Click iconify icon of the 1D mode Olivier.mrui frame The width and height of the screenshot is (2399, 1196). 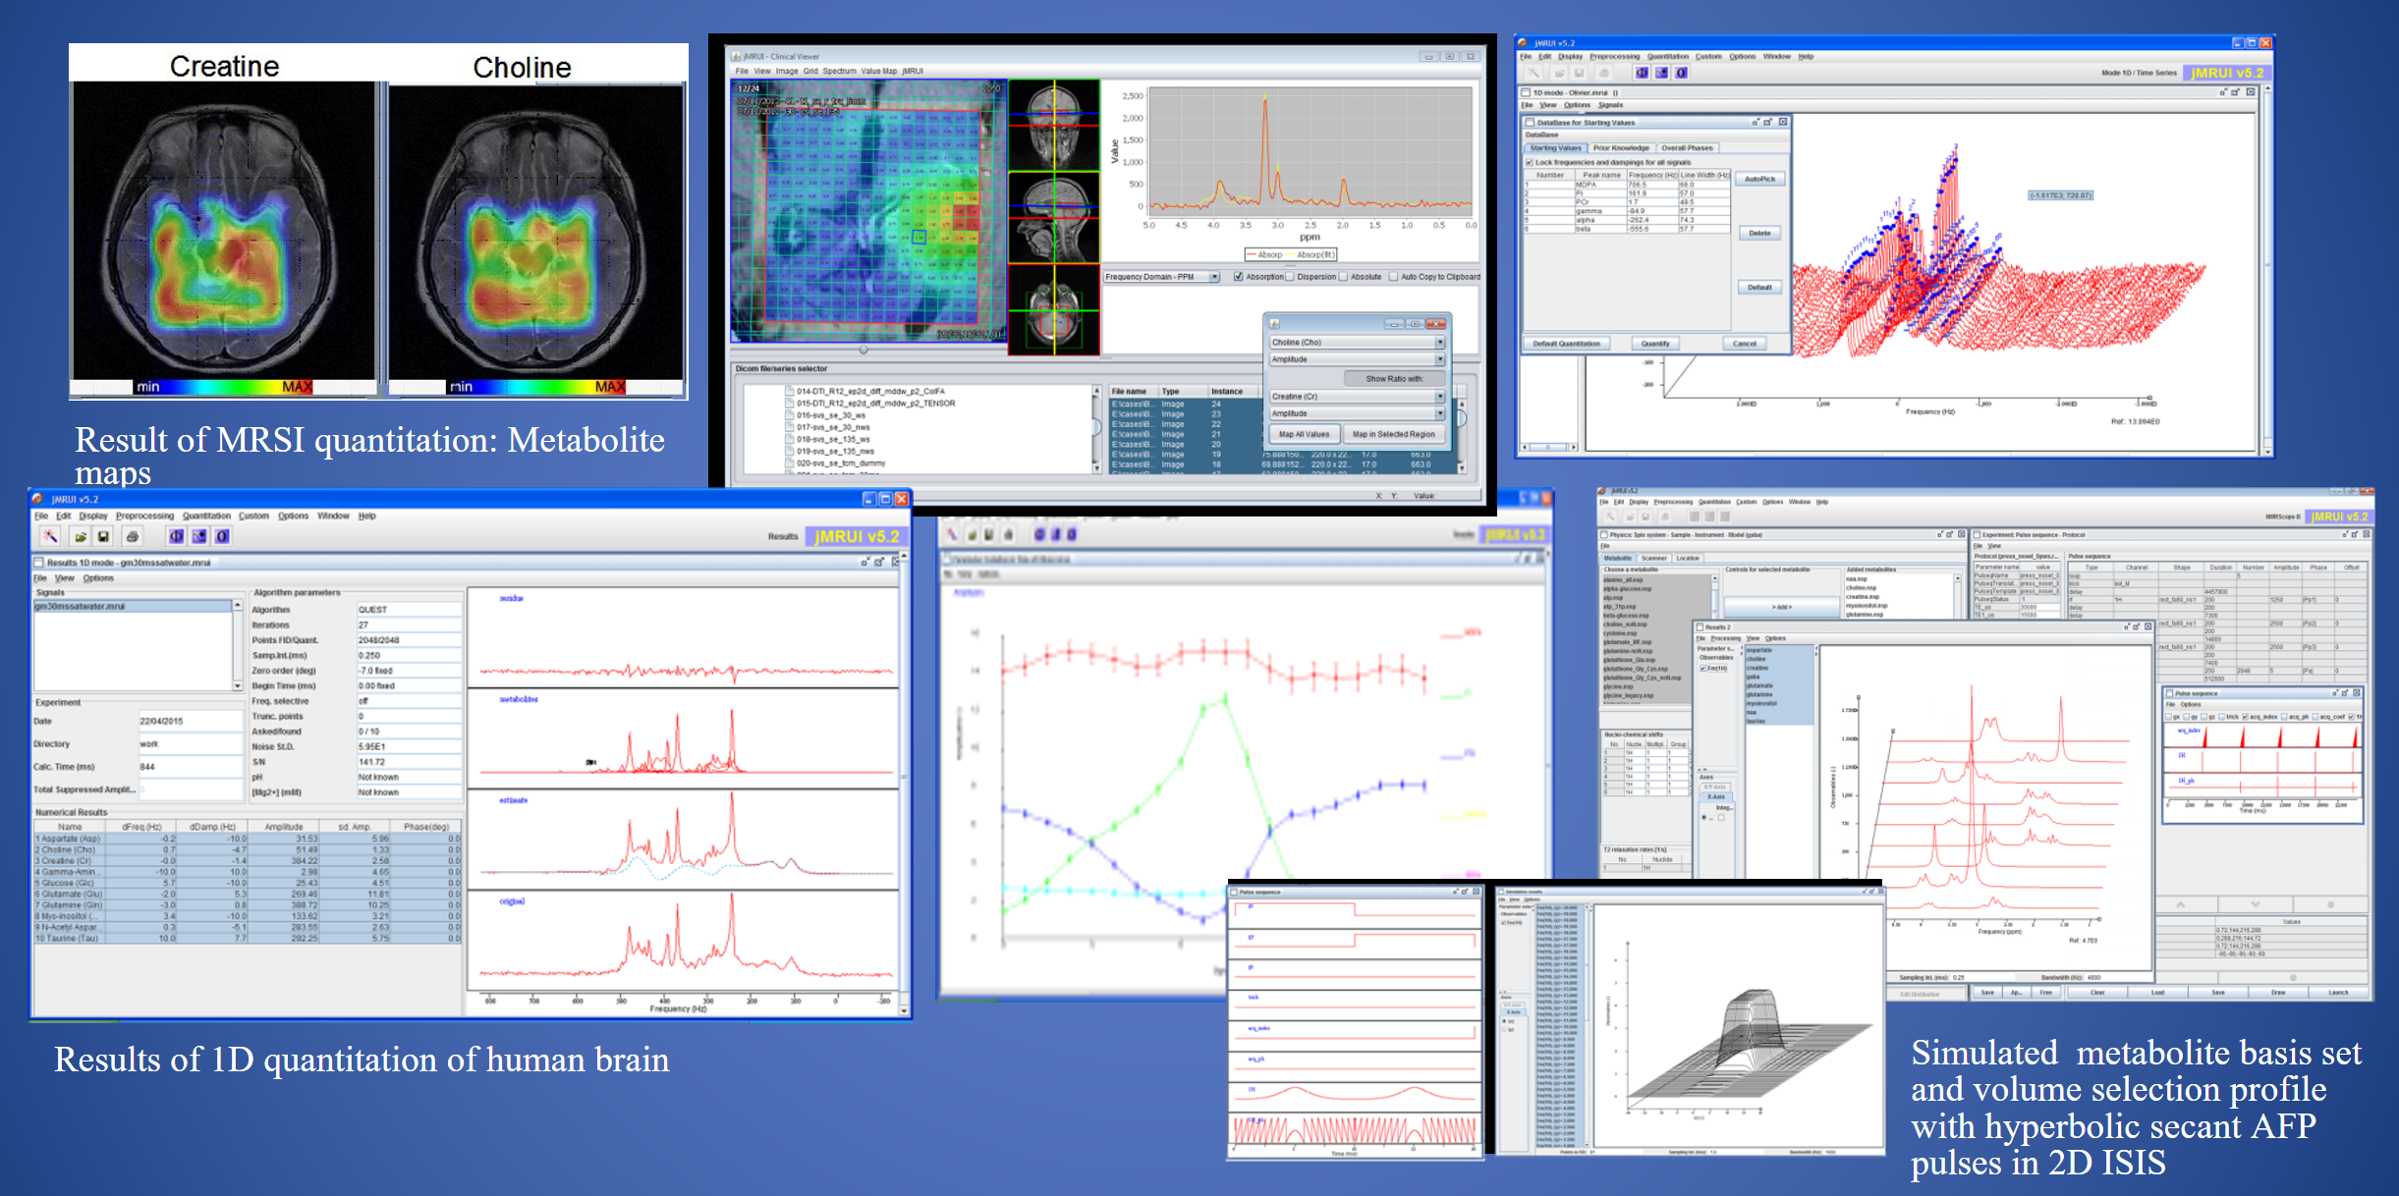[2223, 92]
